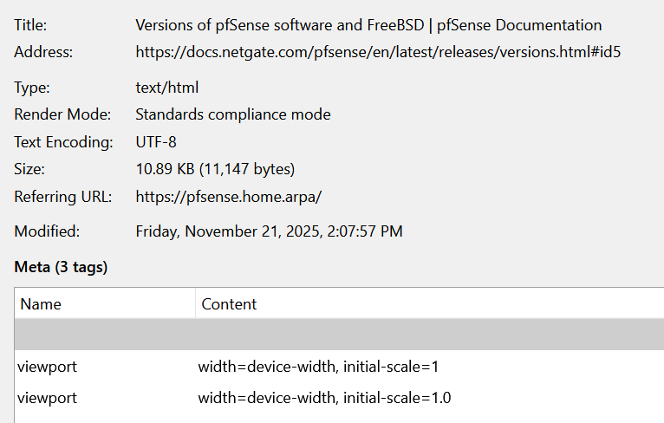Click the Meta (3 tags) heading
This screenshot has height=423, width=664.
tap(62, 267)
